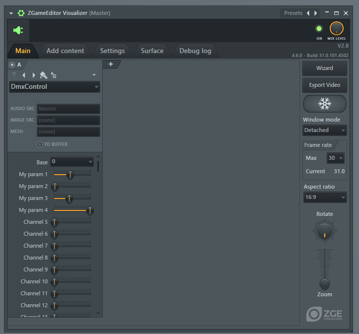Open the Settings tab

112,51
